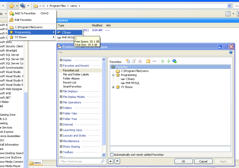Click the xerox folder tab at bottom

tap(36, 163)
